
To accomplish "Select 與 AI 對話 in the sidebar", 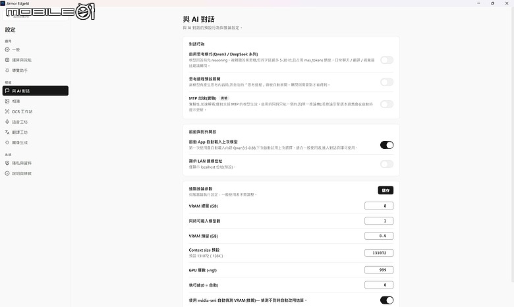I will click(36, 91).
